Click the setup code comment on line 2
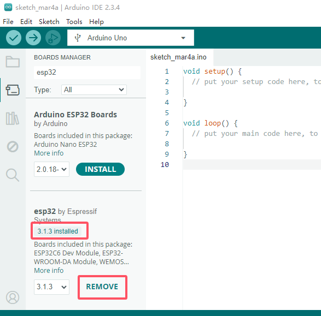Image resolution: width=321 pixels, height=316 pixels. pyautogui.click(x=256, y=82)
